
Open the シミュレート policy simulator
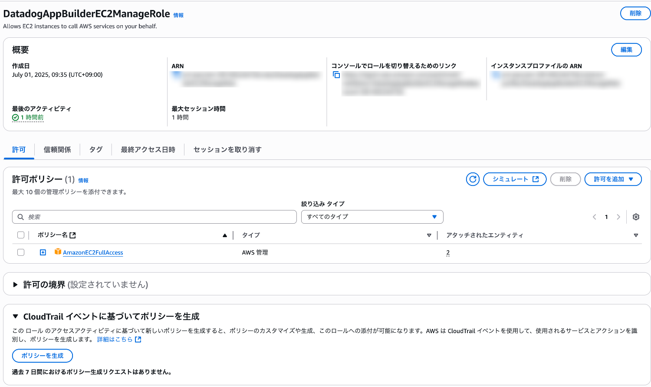(x=515, y=179)
